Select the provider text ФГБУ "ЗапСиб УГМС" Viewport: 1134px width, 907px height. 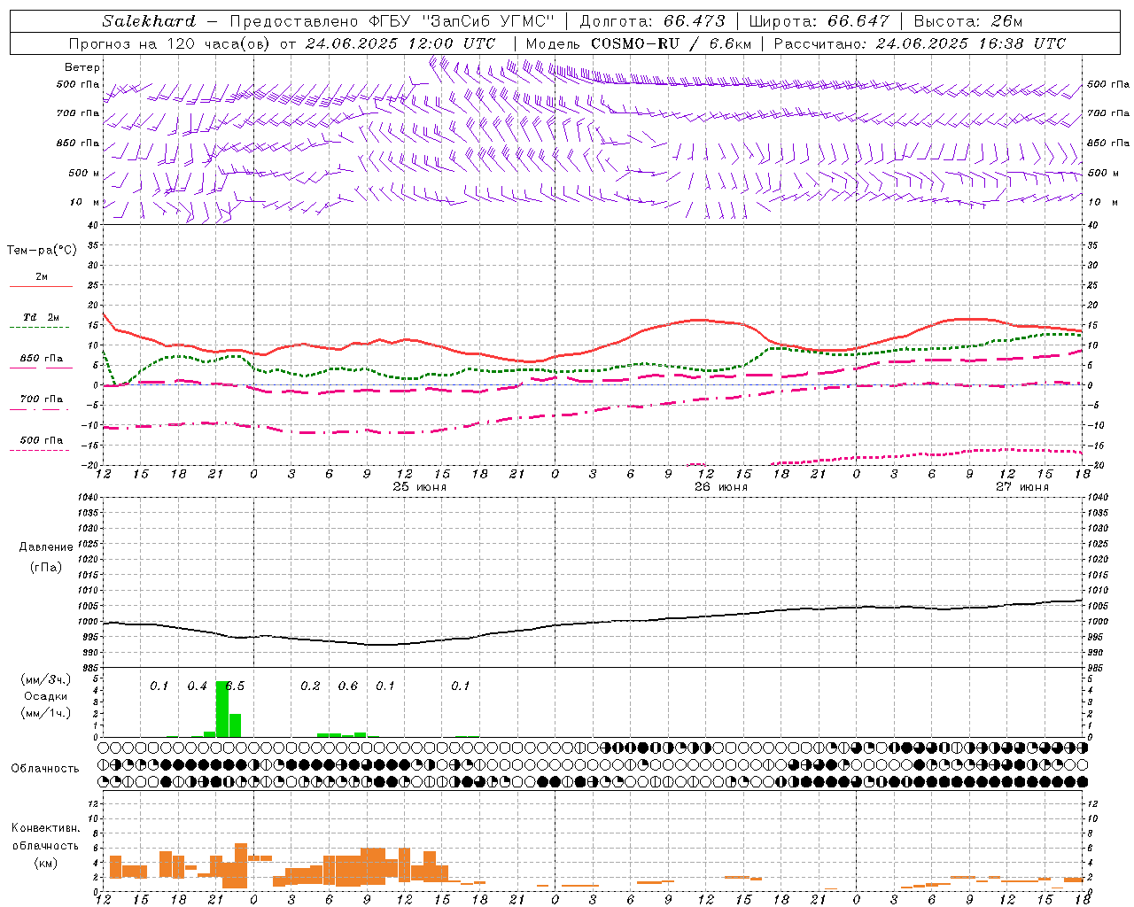point(461,21)
